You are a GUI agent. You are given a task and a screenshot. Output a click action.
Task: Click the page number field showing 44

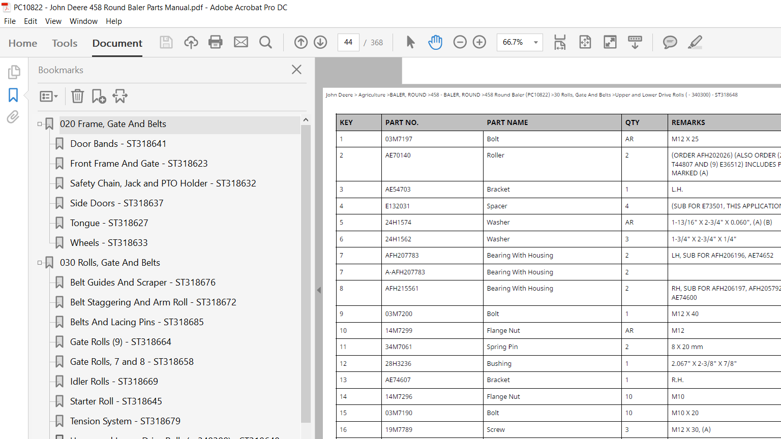[348, 42]
